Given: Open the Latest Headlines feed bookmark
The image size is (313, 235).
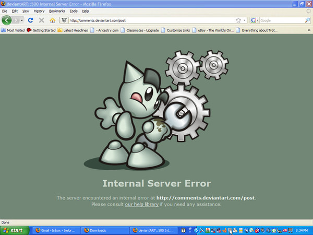Looking at the screenshot, I should tap(73, 30).
